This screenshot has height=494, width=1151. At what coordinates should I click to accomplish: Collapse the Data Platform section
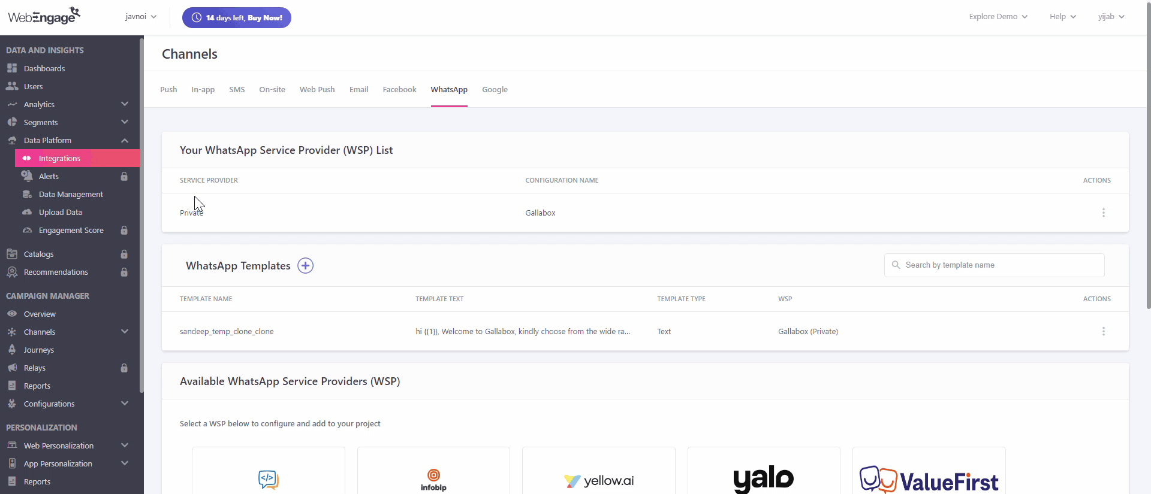point(125,140)
